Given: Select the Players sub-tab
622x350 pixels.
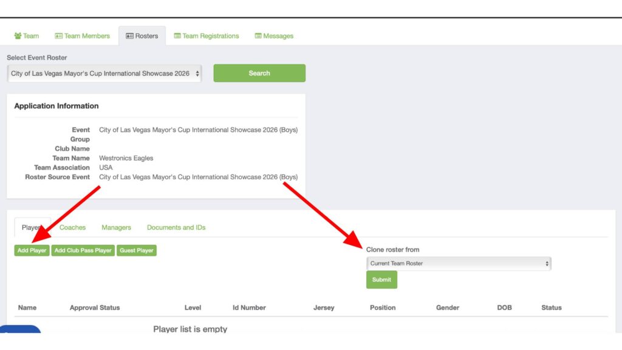Looking at the screenshot, I should pos(32,227).
